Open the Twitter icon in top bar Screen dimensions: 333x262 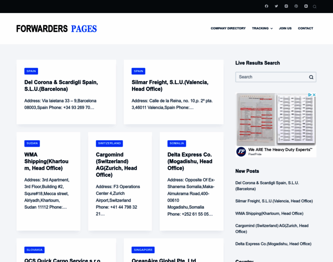pyautogui.click(x=276, y=6)
